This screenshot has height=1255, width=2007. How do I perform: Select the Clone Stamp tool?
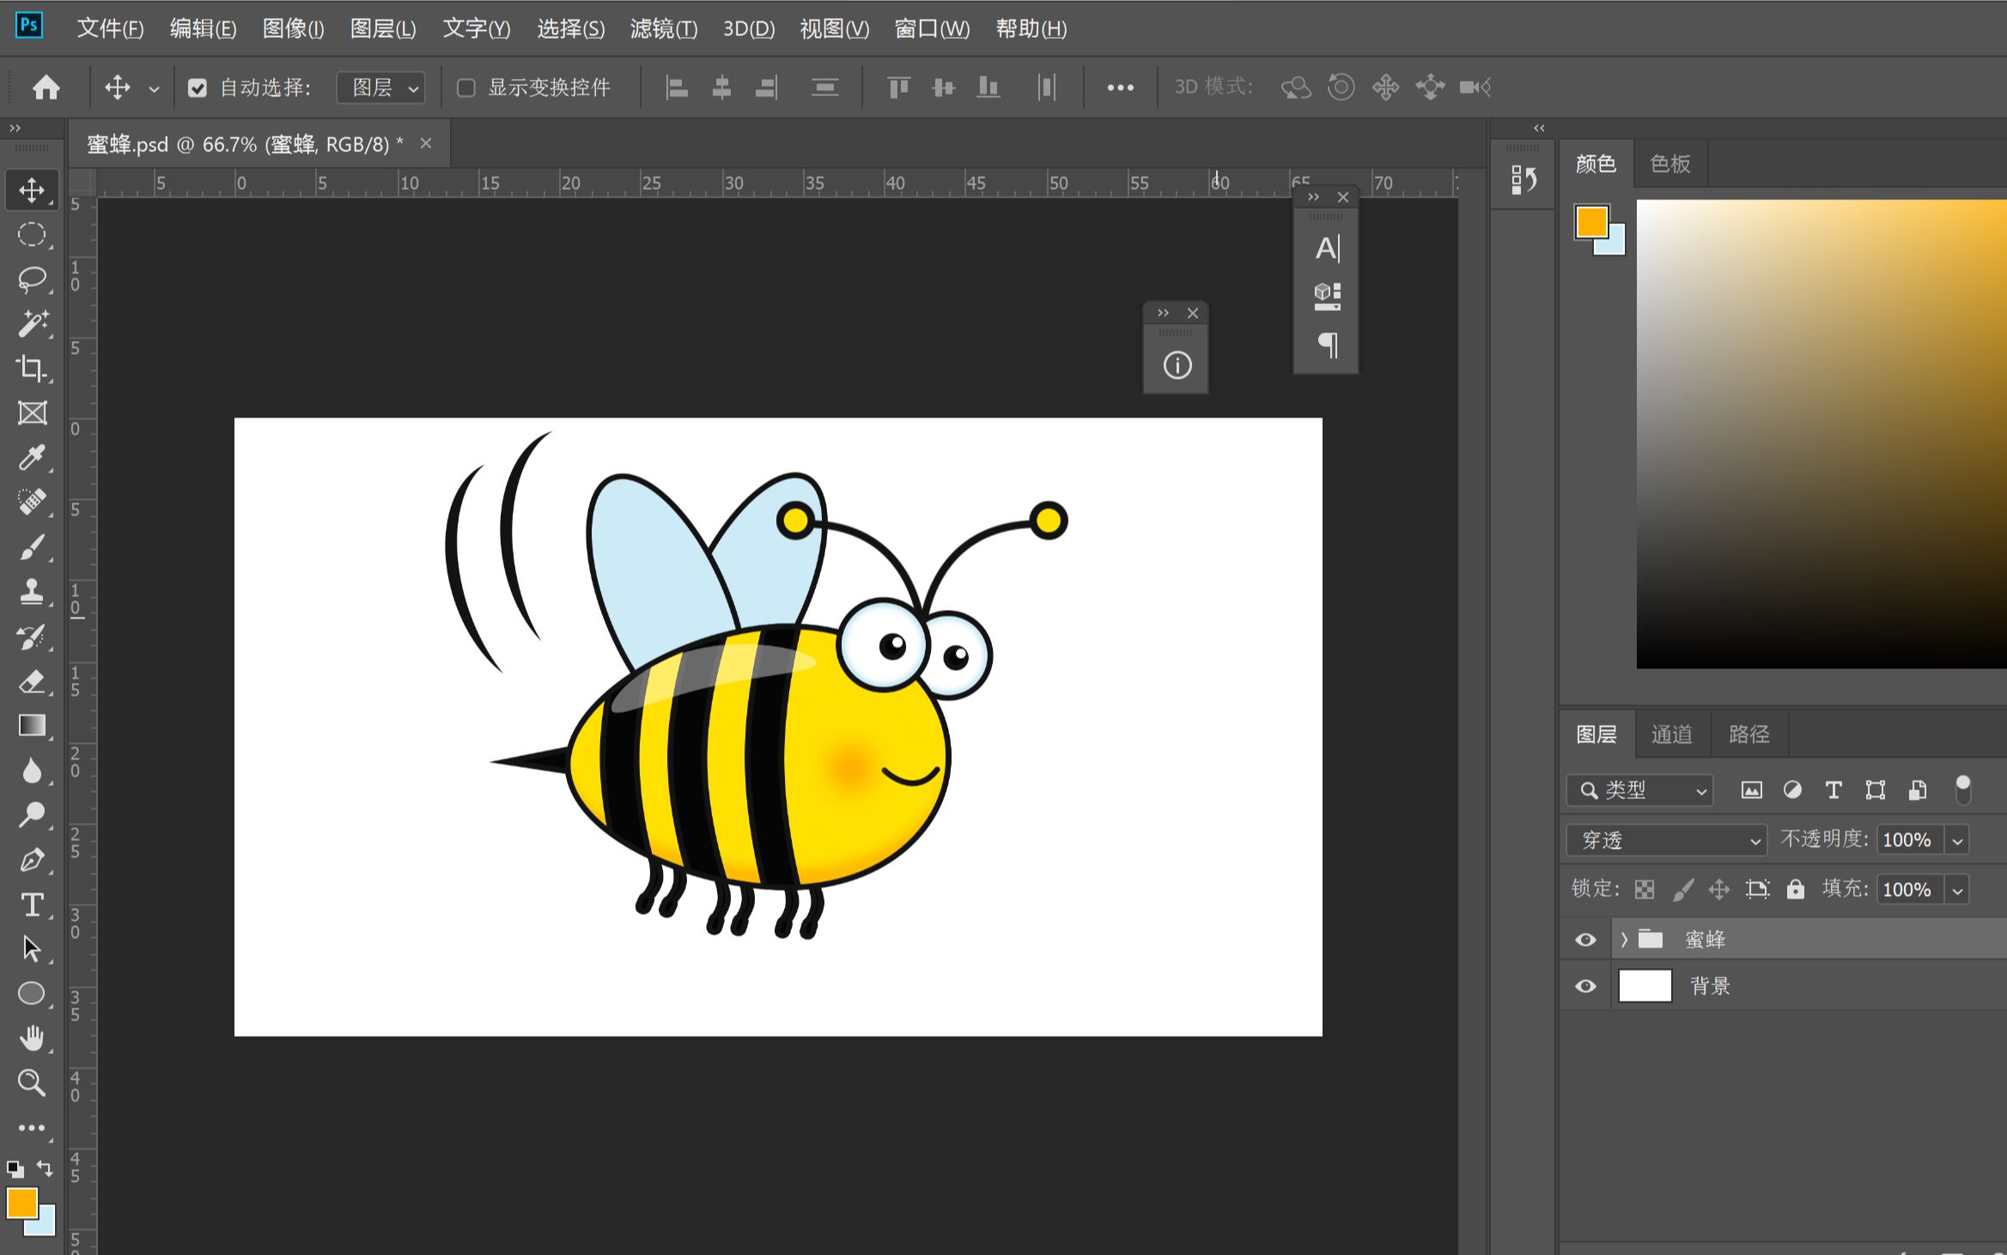32,592
